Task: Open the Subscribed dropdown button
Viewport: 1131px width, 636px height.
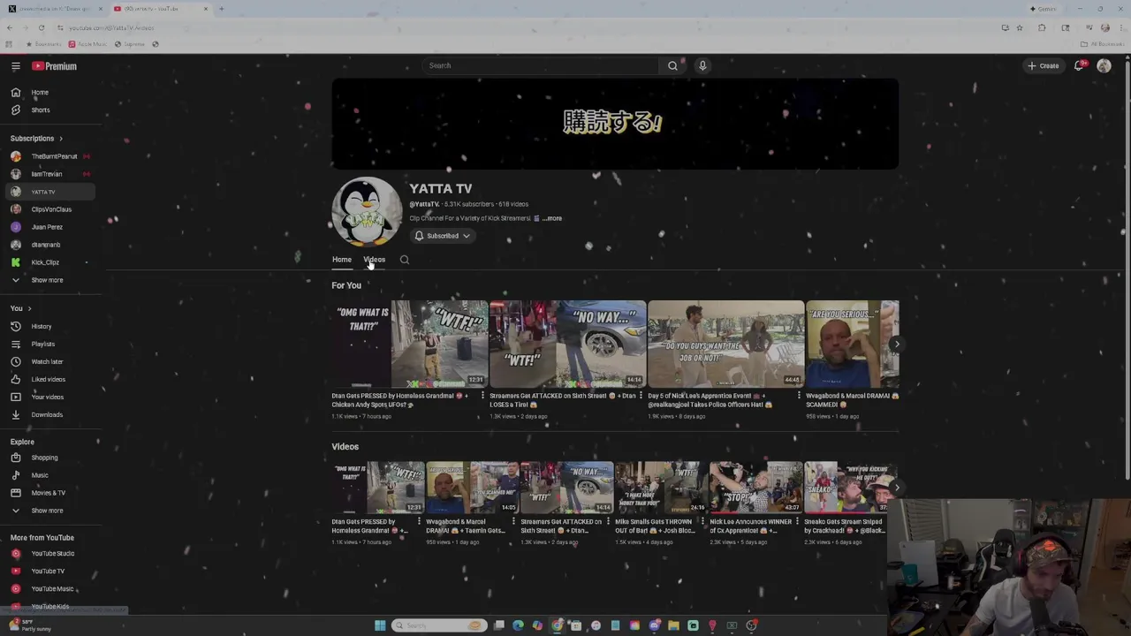Action: (443, 236)
